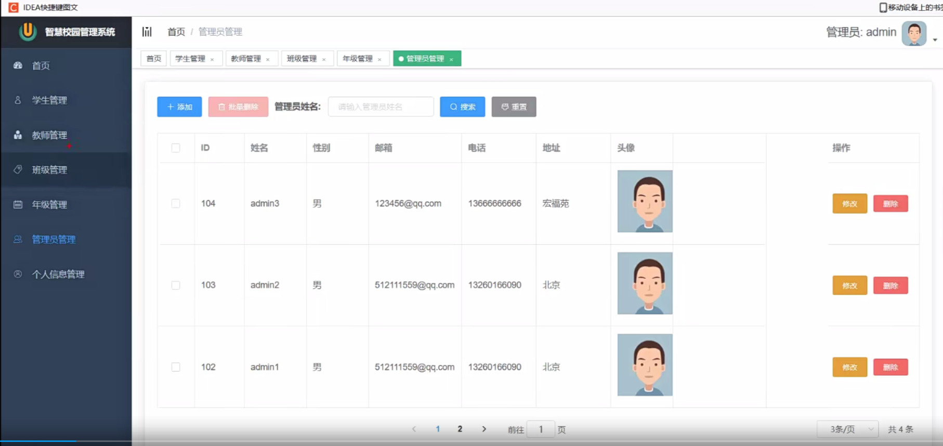
Task: Open 学生管理 in the sidebar menu
Action: 66,100
